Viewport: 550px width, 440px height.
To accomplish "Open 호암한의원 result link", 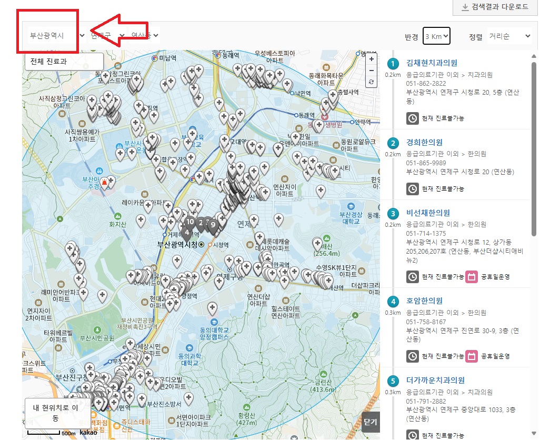I will (424, 301).
